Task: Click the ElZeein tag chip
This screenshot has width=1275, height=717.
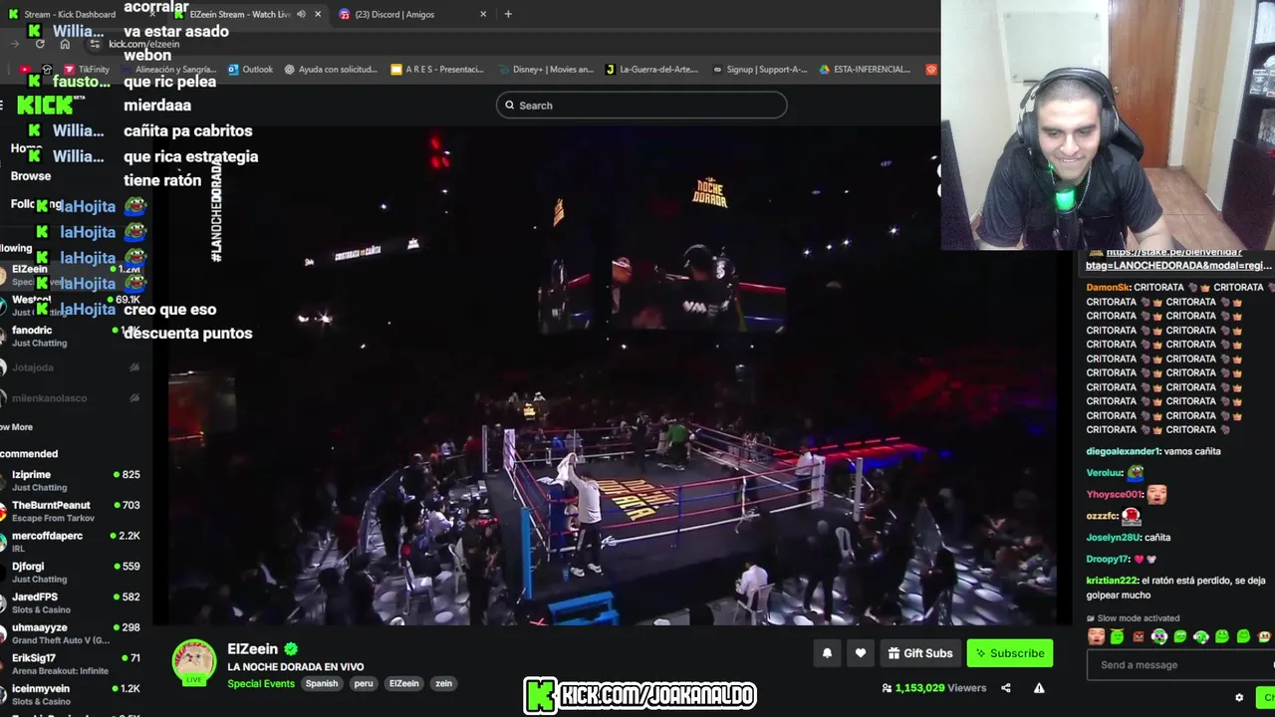Action: pos(403,684)
